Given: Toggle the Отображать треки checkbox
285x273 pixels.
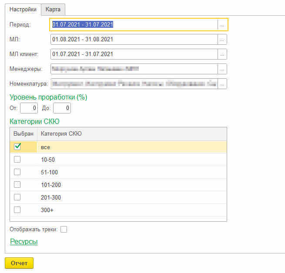Looking at the screenshot, I should pyautogui.click(x=64, y=230).
